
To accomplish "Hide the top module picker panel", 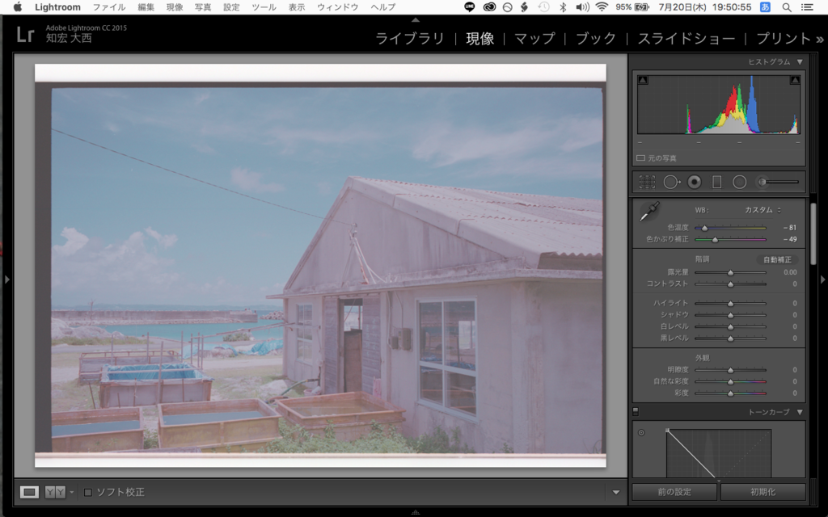I will click(x=416, y=19).
